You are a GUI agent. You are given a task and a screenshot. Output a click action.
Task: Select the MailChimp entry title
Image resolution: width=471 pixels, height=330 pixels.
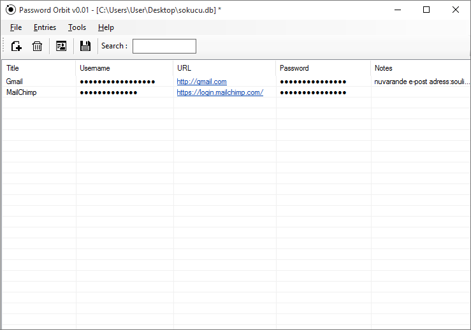pos(21,92)
